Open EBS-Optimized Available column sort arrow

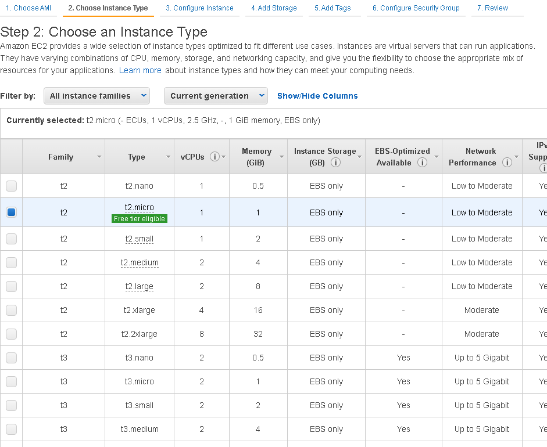[x=437, y=157]
